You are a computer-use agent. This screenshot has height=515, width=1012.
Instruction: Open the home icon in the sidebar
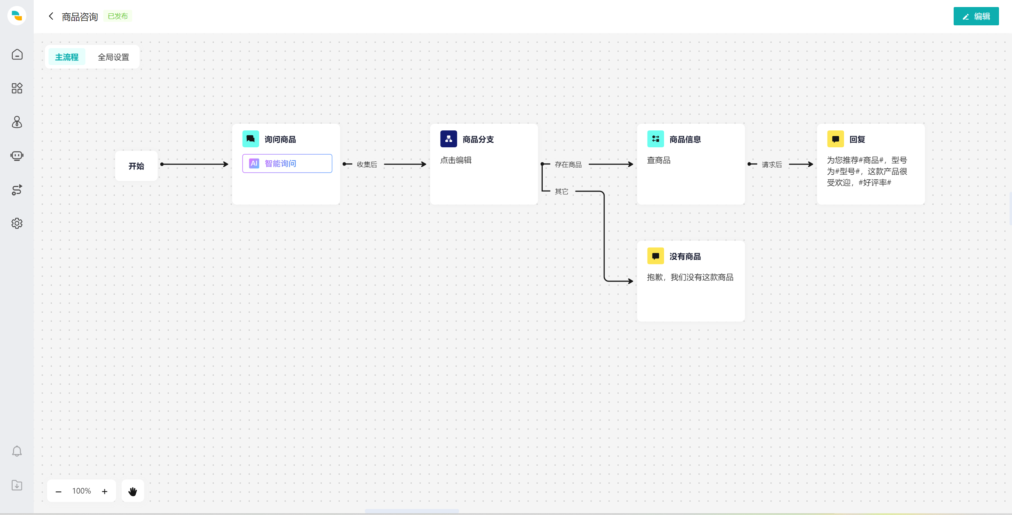pos(17,54)
